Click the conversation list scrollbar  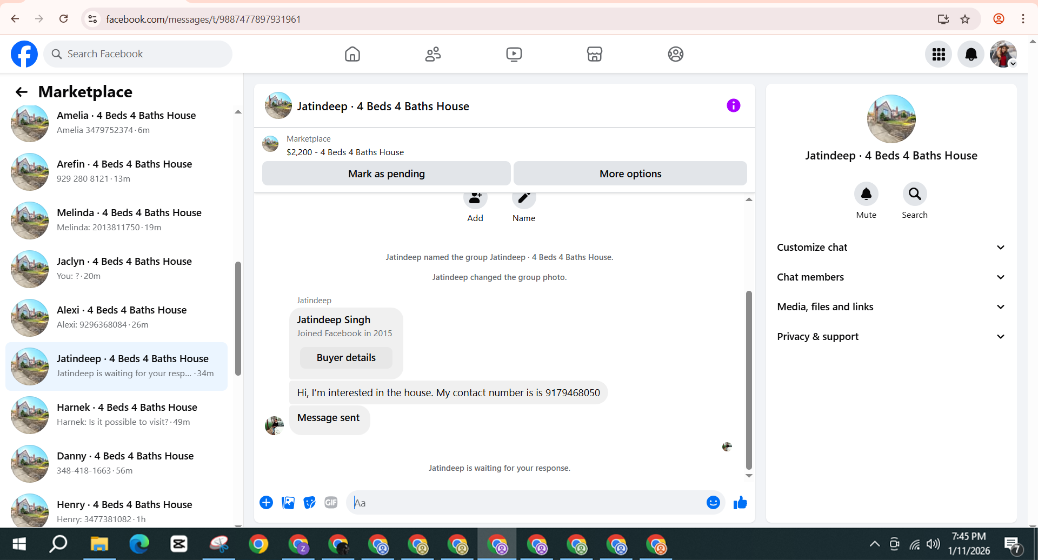pos(238,318)
